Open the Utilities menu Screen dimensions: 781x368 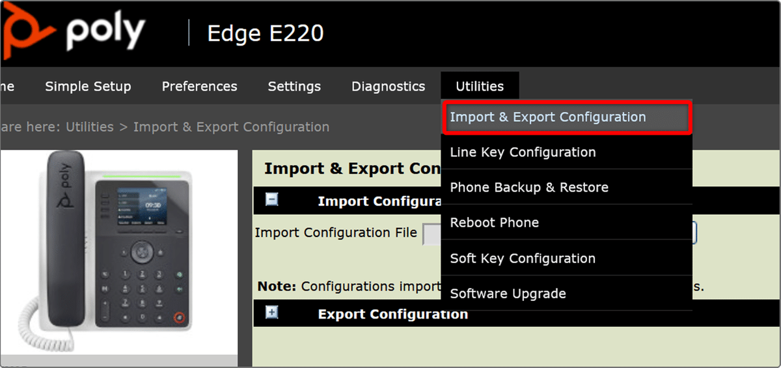click(x=480, y=86)
